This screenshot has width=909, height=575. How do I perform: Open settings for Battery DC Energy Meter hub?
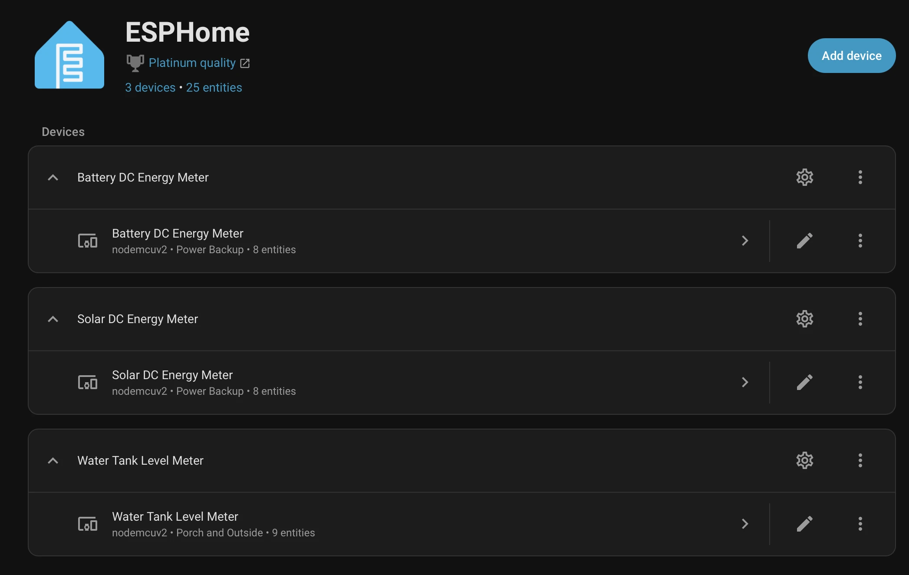[x=804, y=177]
